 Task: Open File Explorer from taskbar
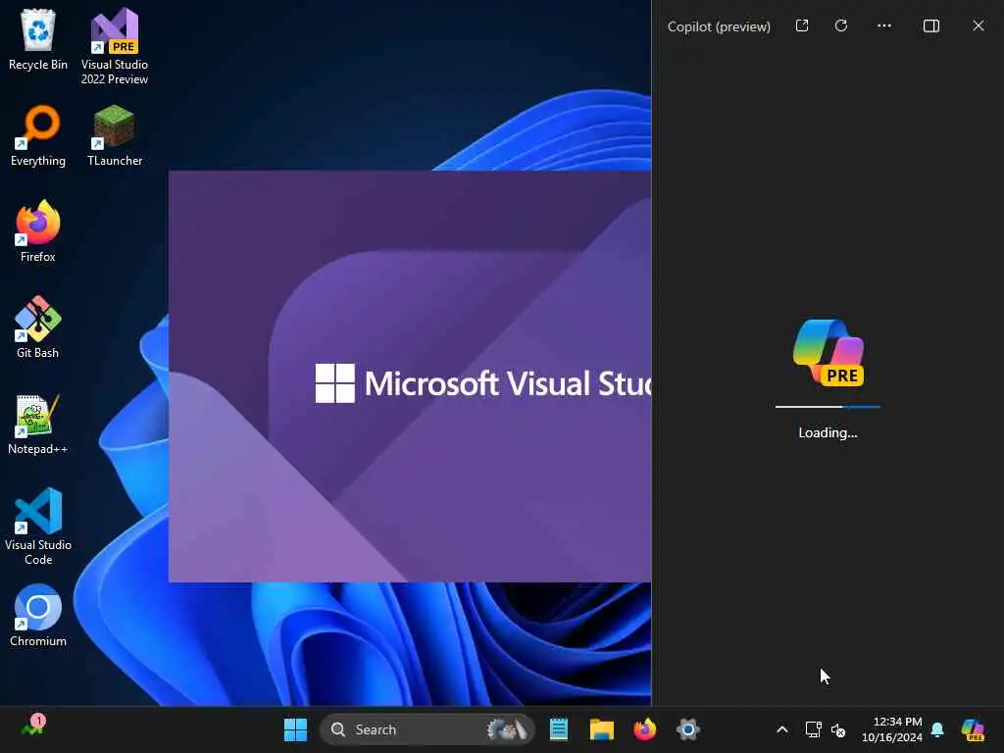click(x=602, y=729)
